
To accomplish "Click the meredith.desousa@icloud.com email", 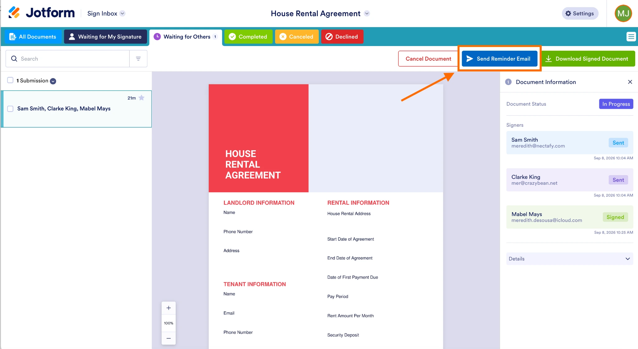I will click(547, 220).
